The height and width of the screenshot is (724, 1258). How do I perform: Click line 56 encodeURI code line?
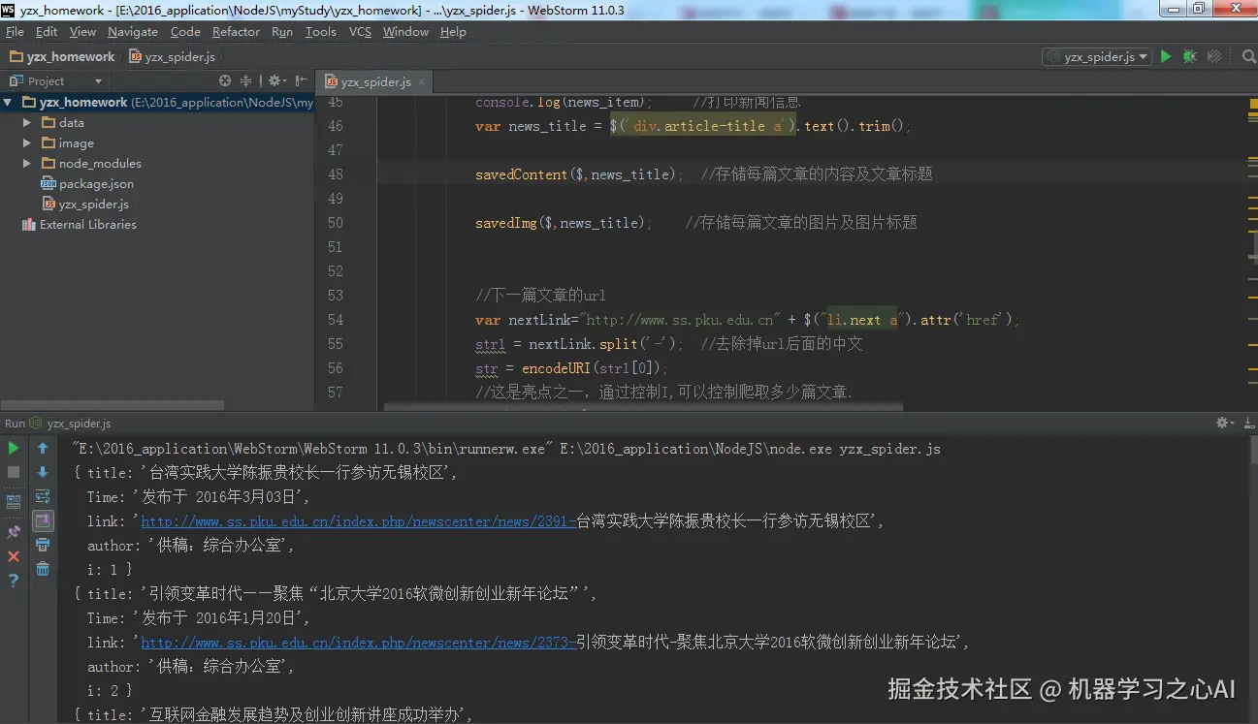(571, 368)
